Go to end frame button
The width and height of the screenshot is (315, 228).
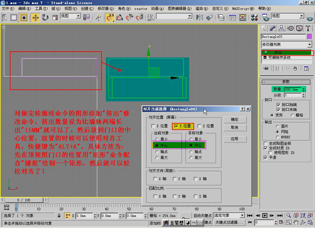[280, 215]
